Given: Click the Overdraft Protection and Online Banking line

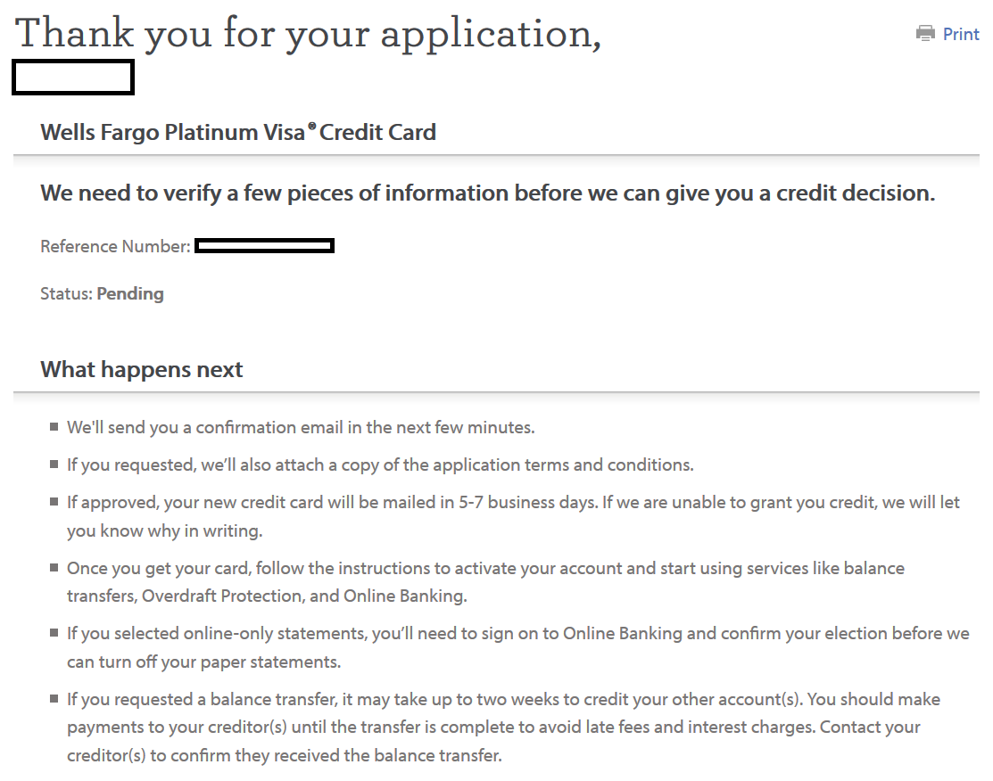Looking at the screenshot, I should pyautogui.click(x=268, y=596).
